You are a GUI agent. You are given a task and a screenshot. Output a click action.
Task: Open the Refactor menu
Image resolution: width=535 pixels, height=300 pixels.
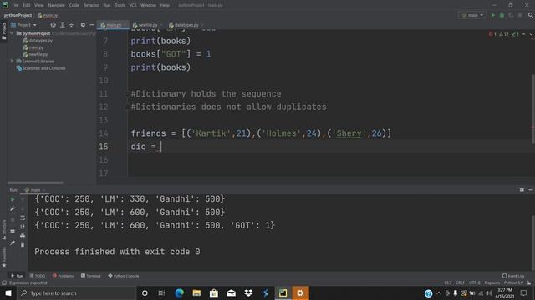(x=91, y=5)
